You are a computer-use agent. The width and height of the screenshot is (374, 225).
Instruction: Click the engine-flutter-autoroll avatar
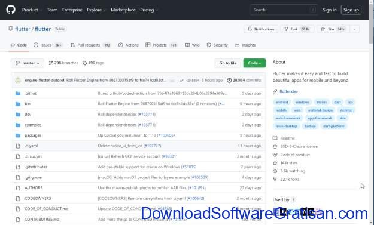coord(18,80)
